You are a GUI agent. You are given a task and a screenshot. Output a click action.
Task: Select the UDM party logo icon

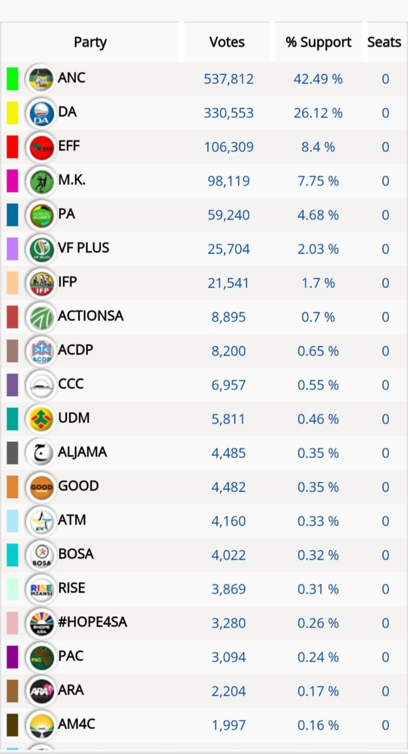point(40,420)
